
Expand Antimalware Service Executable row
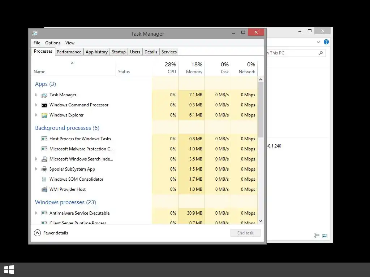pos(36,213)
